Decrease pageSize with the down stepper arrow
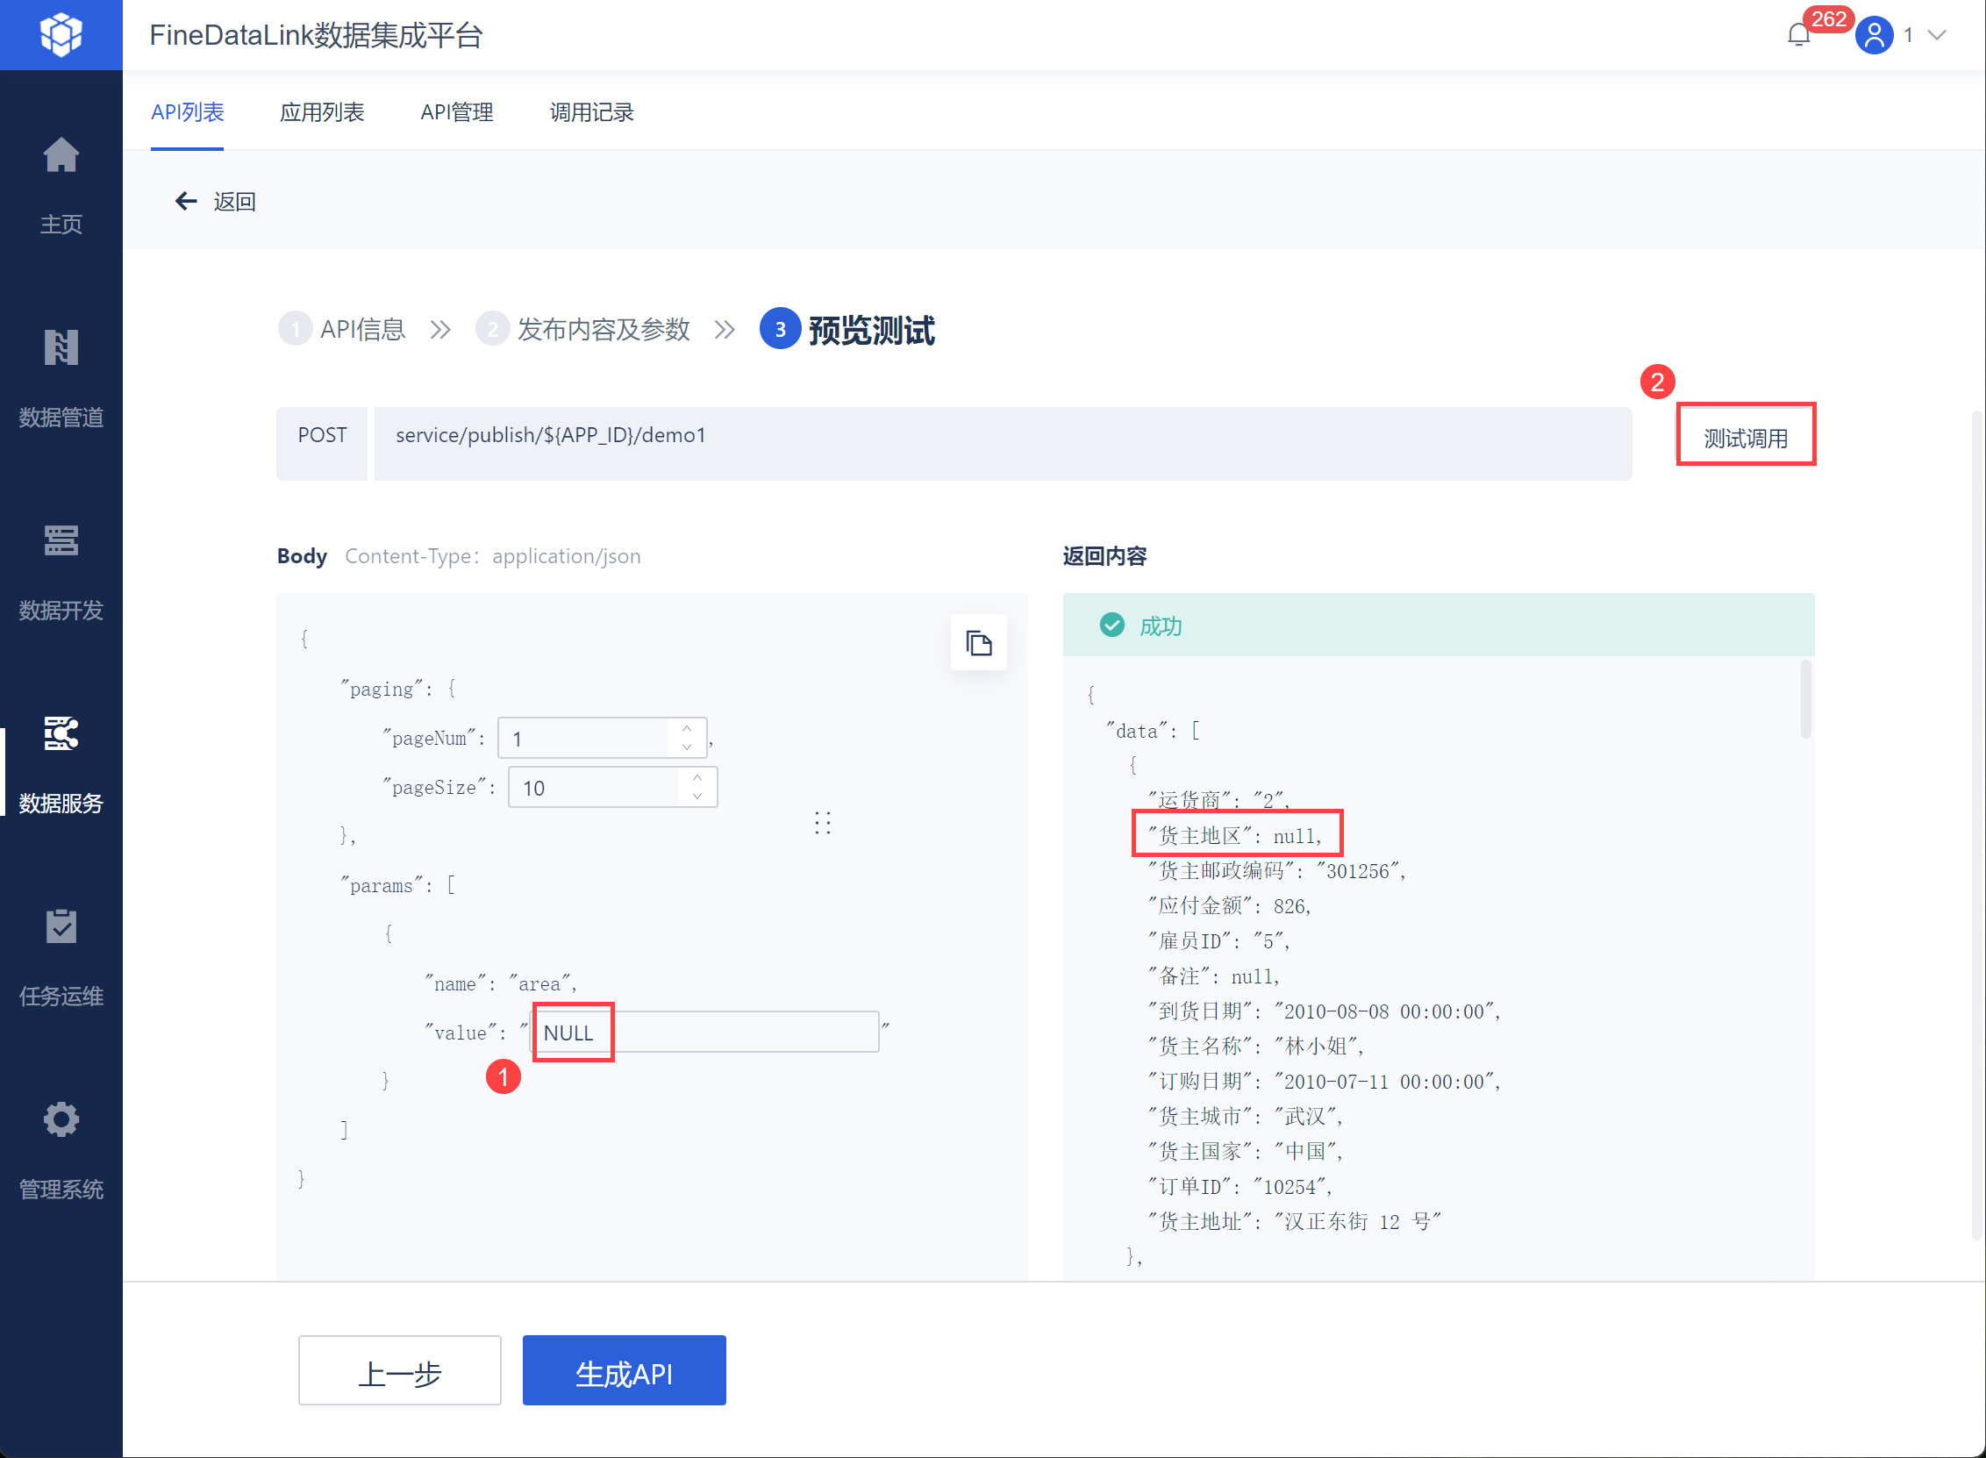 (697, 796)
